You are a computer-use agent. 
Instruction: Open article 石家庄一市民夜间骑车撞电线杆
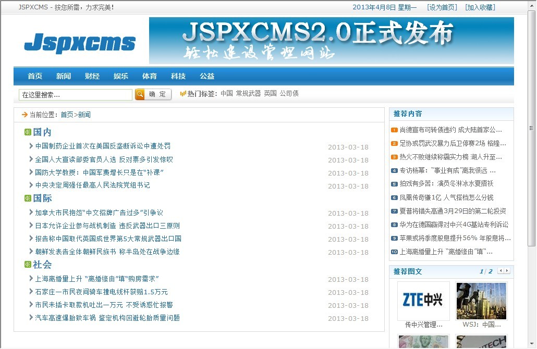point(101,292)
